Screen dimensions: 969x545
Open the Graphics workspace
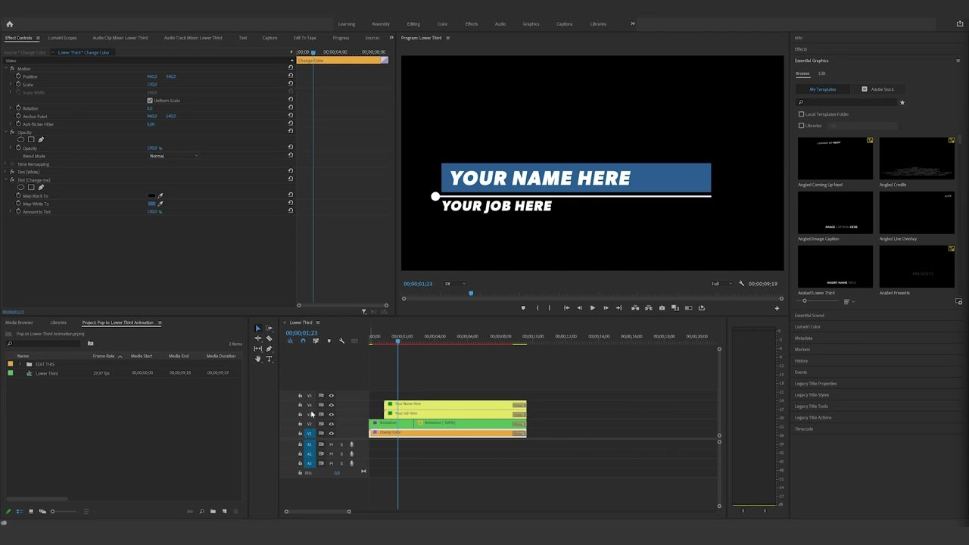pyautogui.click(x=531, y=24)
